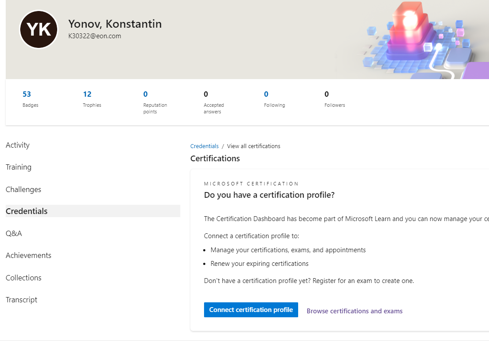489x341 pixels.
Task: Go to Achievements in the sidebar
Action: [x=29, y=256]
